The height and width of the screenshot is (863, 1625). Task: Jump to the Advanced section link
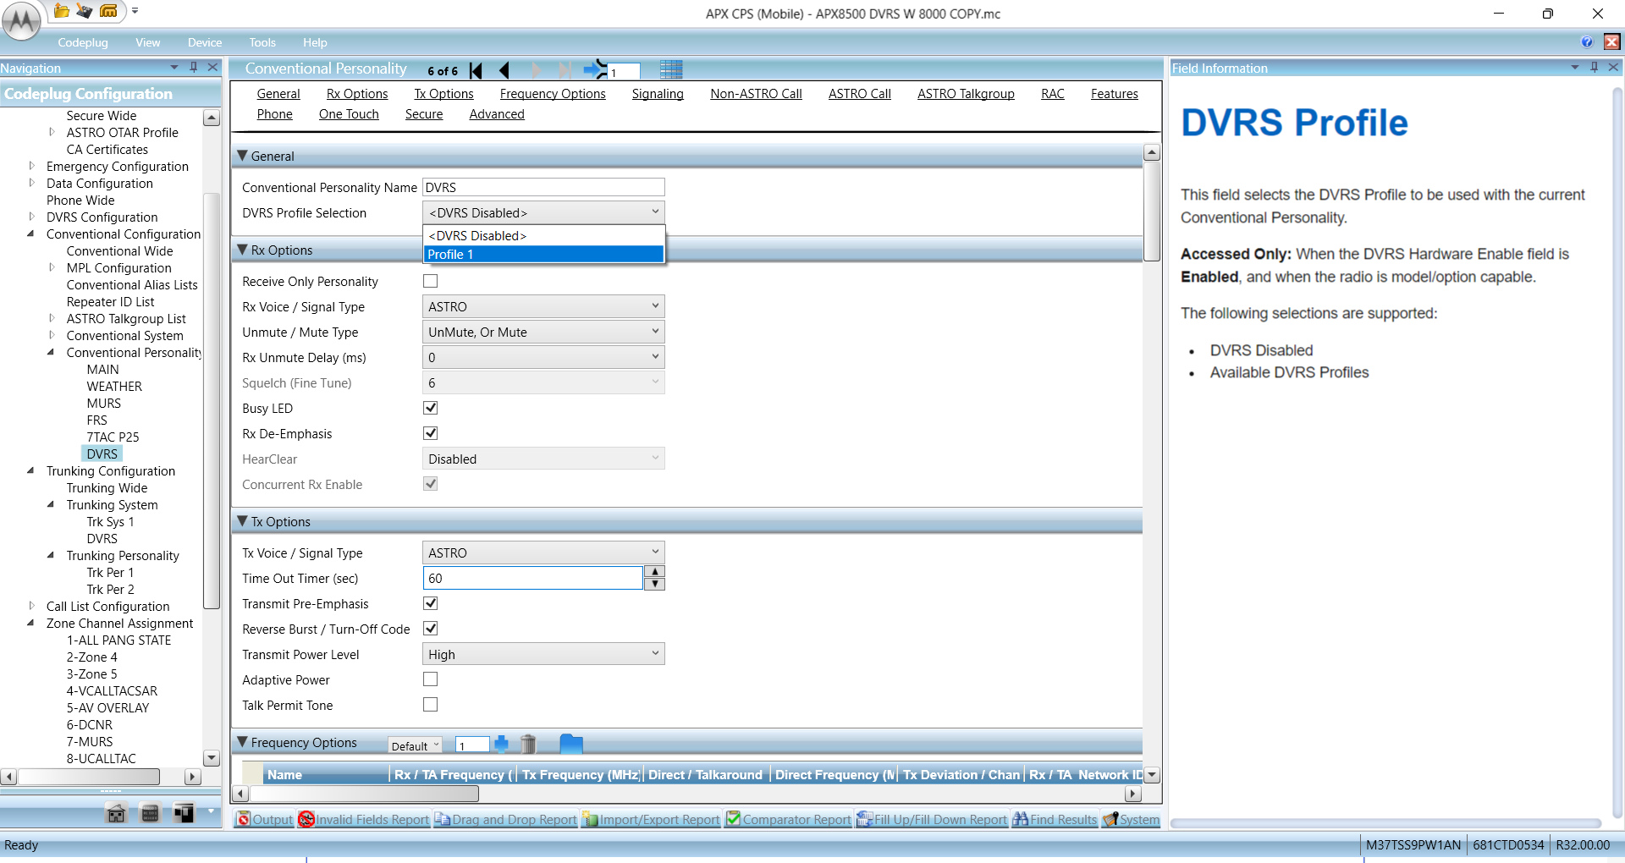pyautogui.click(x=497, y=114)
